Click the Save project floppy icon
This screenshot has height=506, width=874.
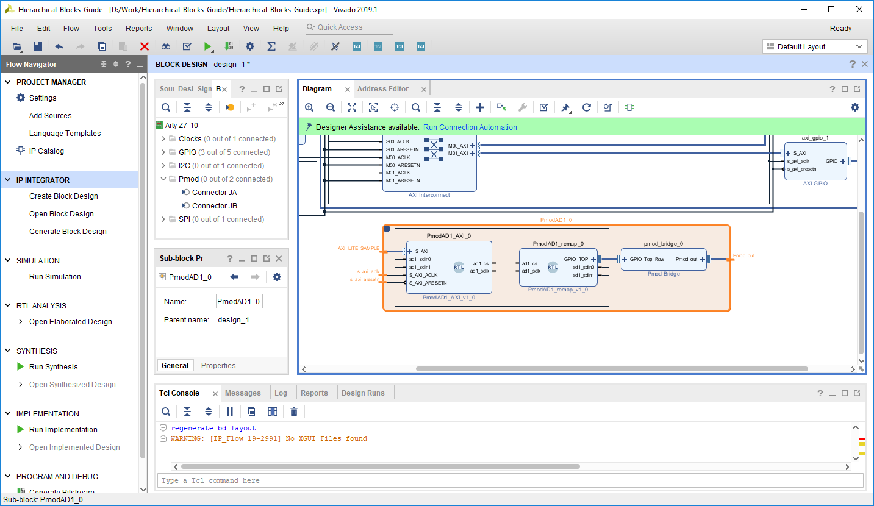click(x=38, y=46)
